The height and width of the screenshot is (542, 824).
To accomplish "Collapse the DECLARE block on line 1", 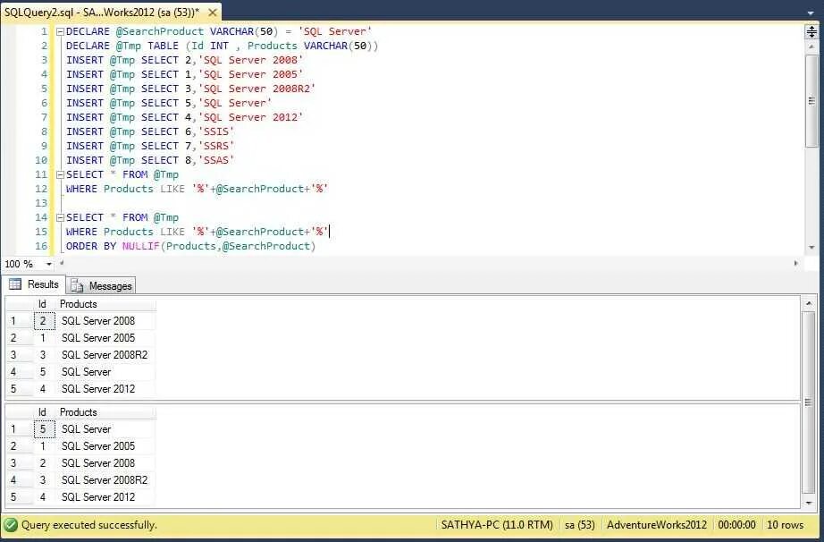I will tap(60, 31).
